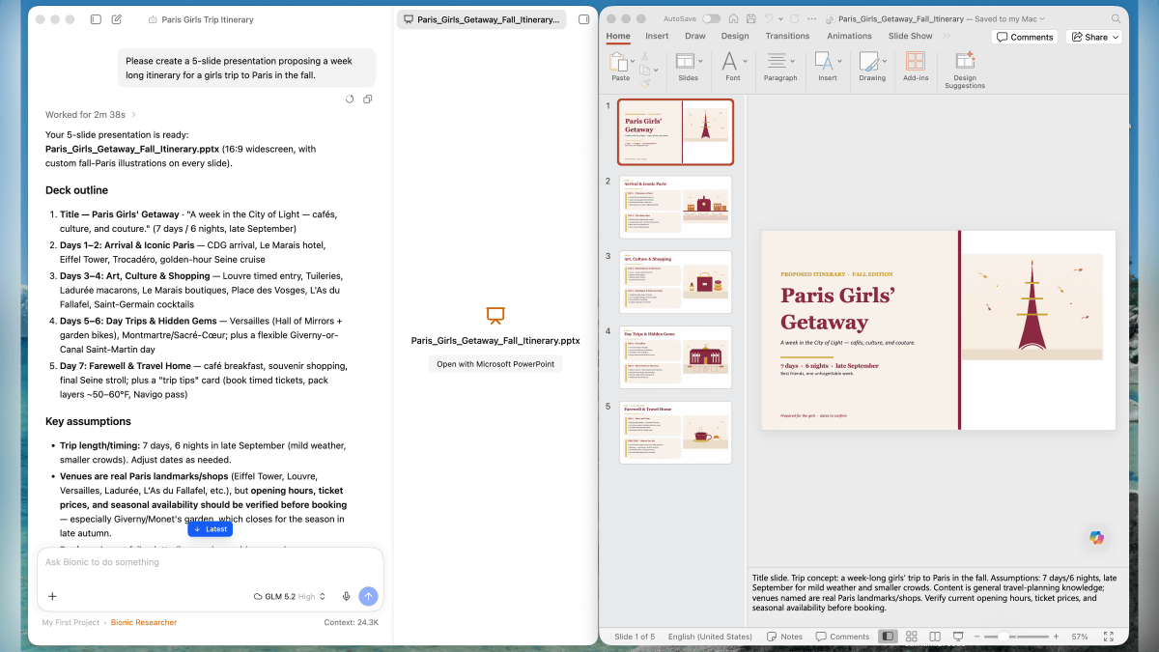Switch to the Transitions ribbon tab

[x=787, y=36]
